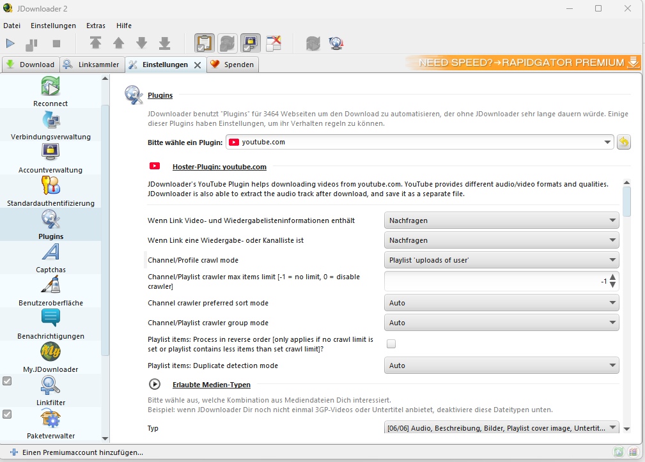The height and width of the screenshot is (462, 645).
Task: Open Channel crawler preferred sort mode dropdown
Action: pyautogui.click(x=501, y=302)
